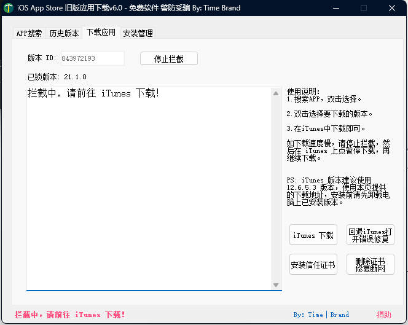408x325 pixels.
Task: Click the app icon in title bar
Action: click(x=9, y=8)
